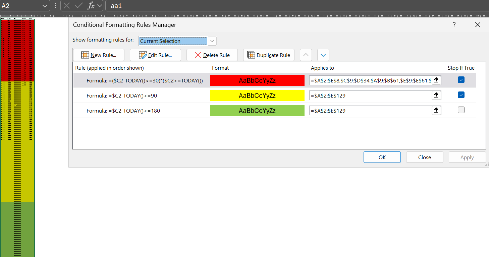Click the "Stop If True" column header
Screen dimensions: 489x257
pyautogui.click(x=461, y=68)
